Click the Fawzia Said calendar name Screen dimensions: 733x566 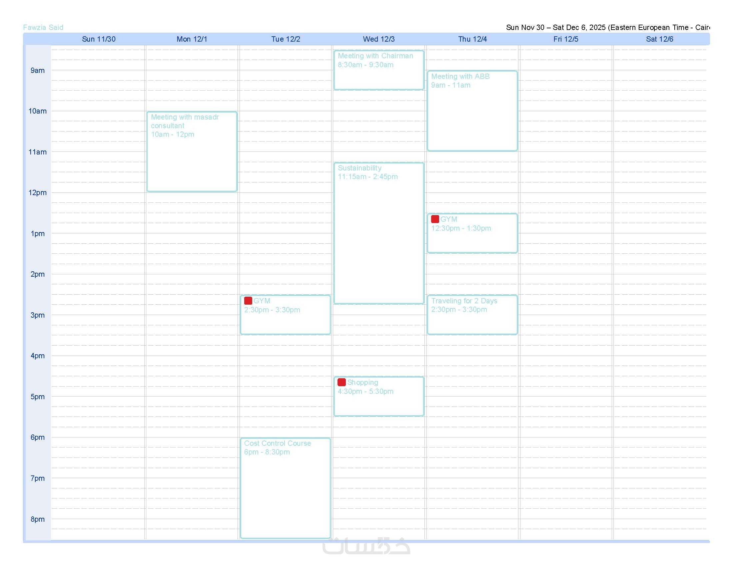43,28
